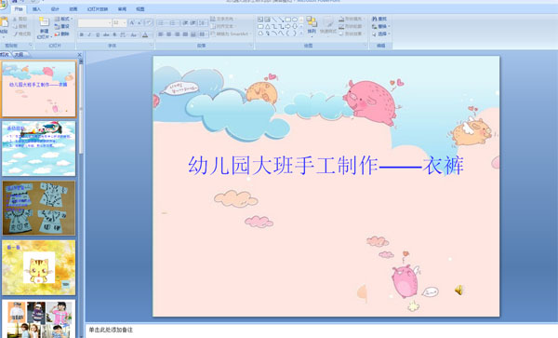Select the triangle shape in shapes gallery
Image resolution: width=558 pixels, height=338 pixels.
pos(268,27)
